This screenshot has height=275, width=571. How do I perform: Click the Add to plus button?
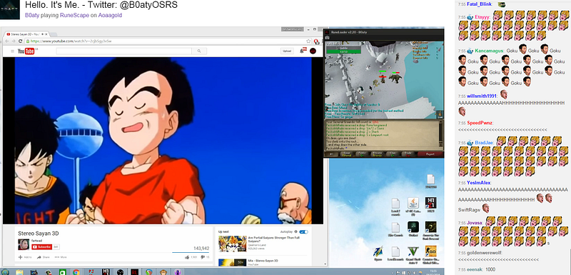click(x=25, y=257)
